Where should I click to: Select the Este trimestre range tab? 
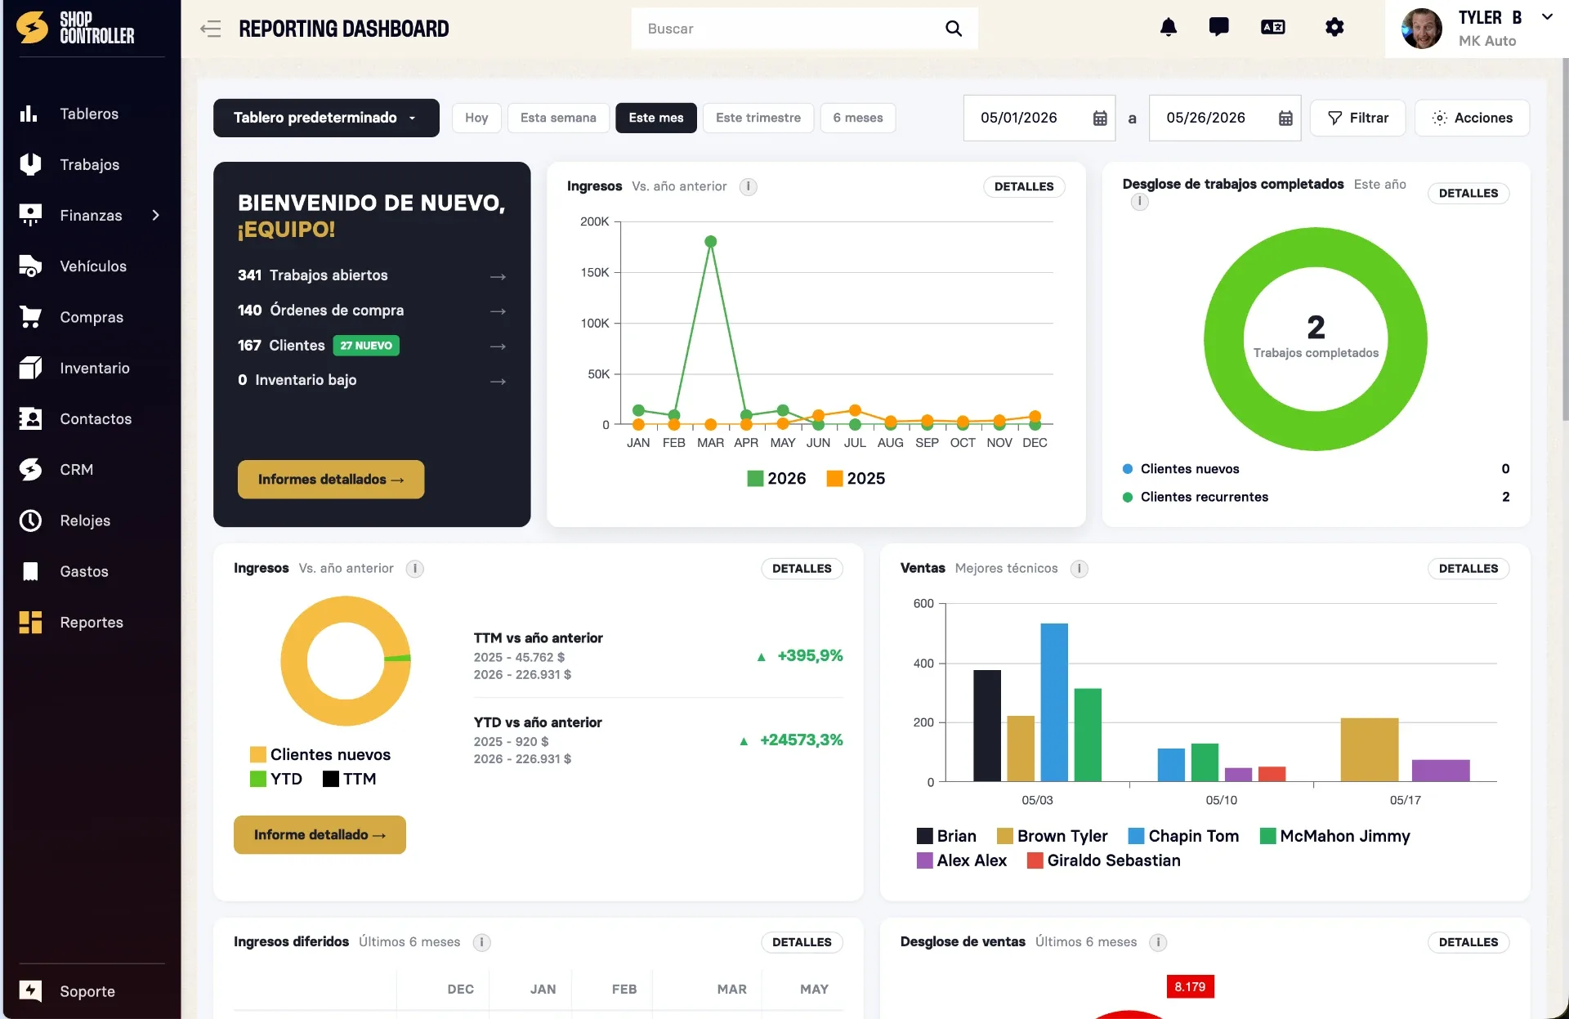(758, 118)
